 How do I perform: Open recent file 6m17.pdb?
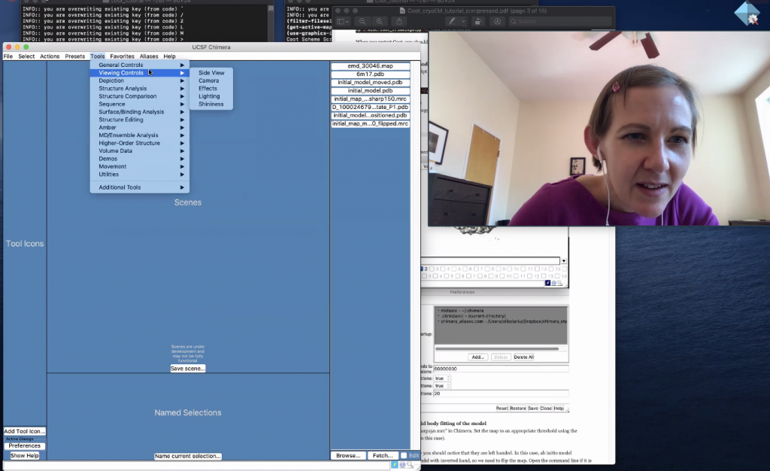pos(370,74)
